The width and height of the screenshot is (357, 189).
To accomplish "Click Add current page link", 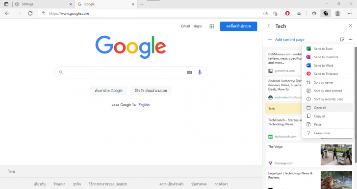I will [x=286, y=39].
